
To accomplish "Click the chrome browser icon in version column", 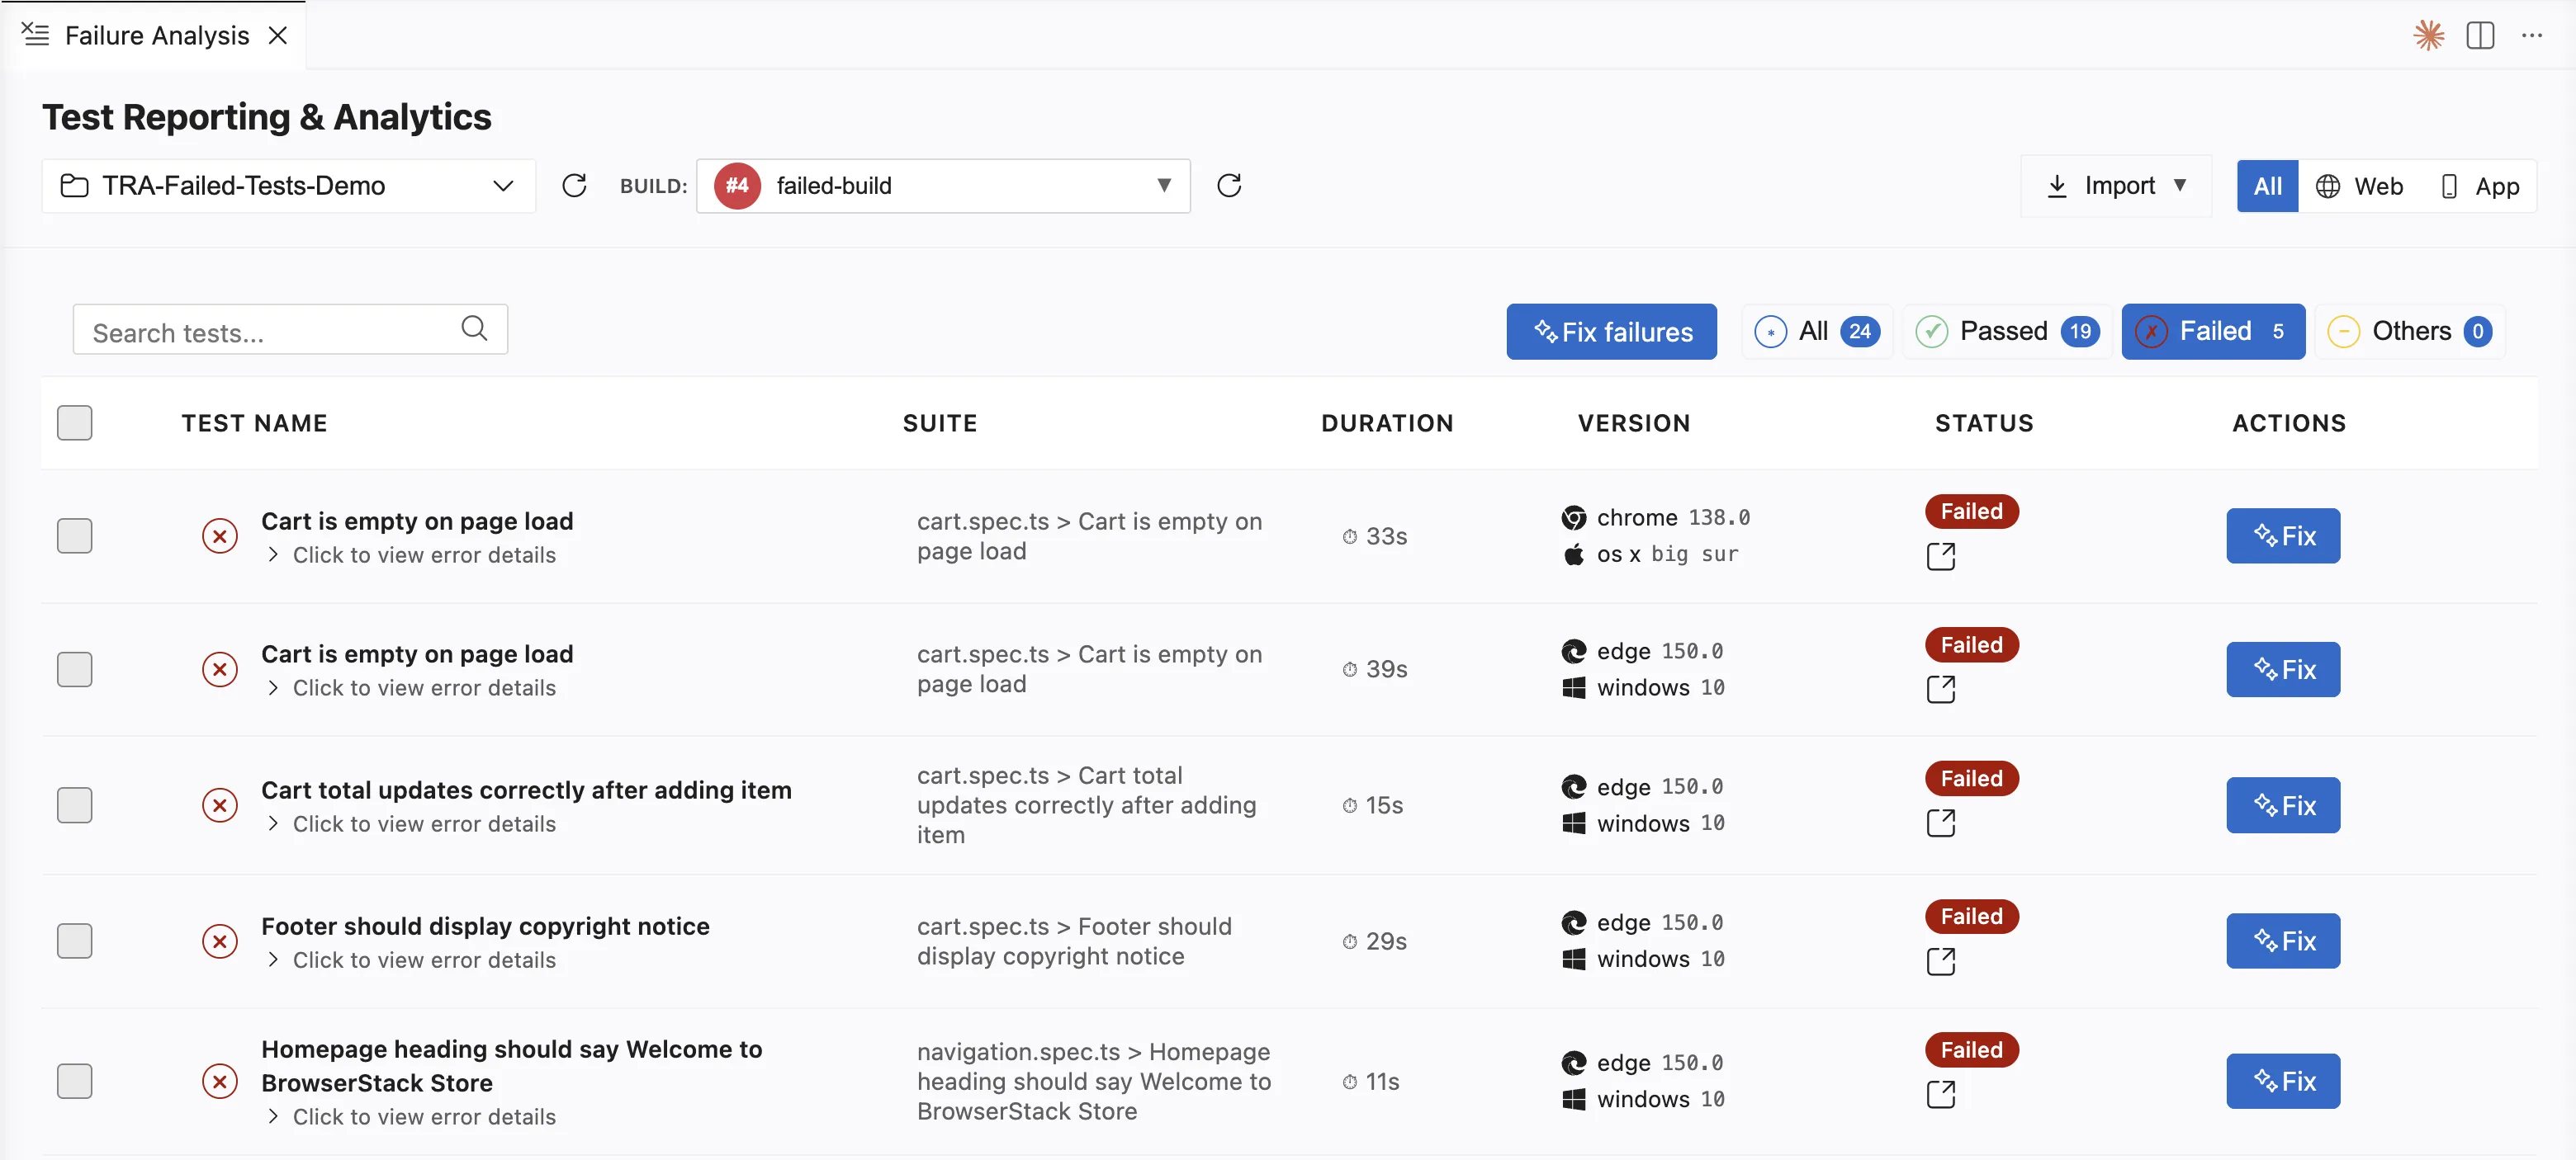I will click(1574, 517).
